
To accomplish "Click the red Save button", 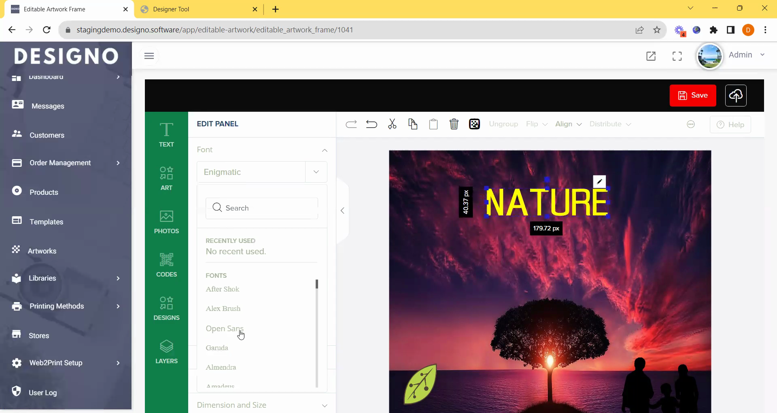I will point(692,96).
